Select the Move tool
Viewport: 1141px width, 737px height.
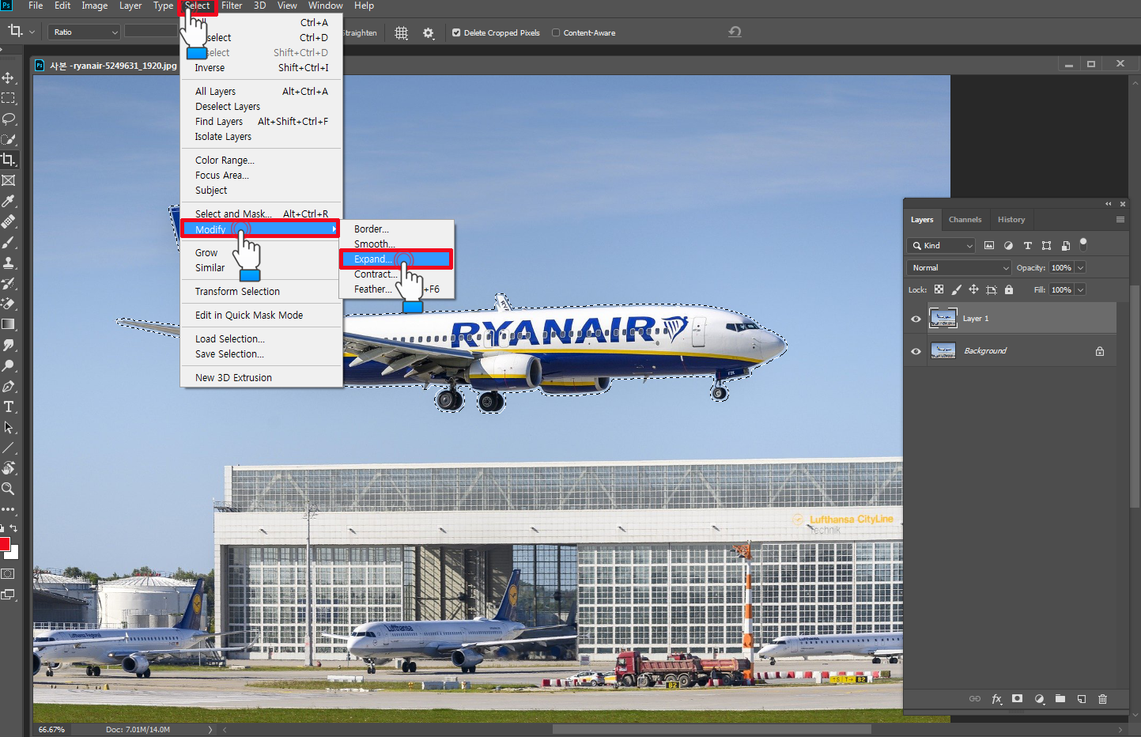[8, 77]
